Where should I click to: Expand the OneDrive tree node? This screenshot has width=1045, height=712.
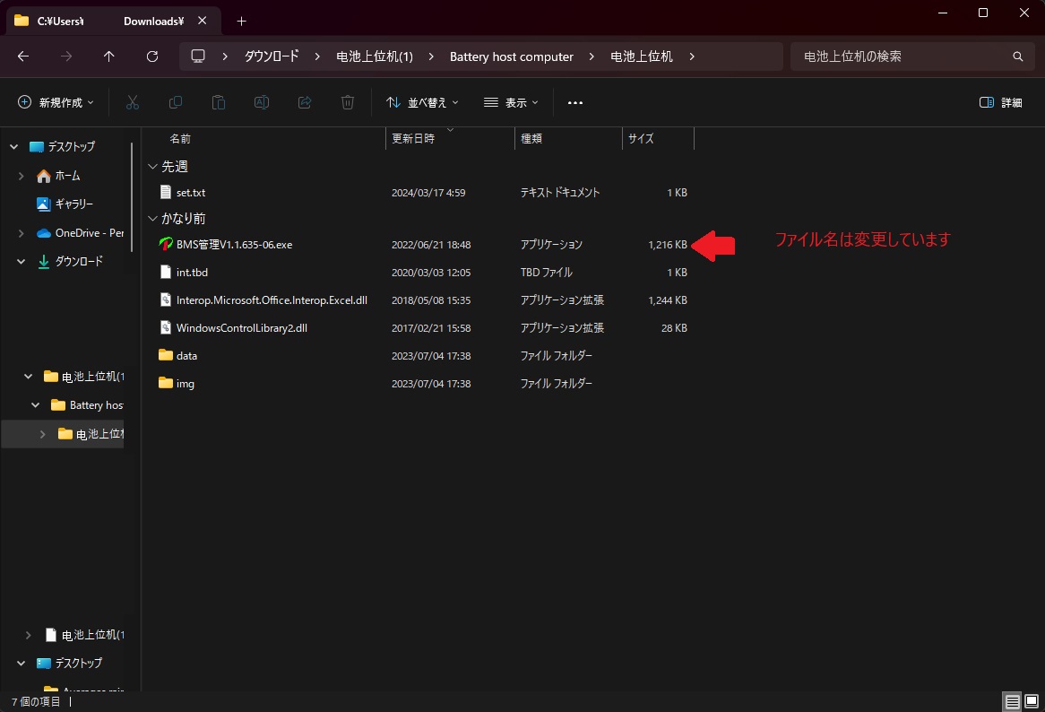[21, 232]
